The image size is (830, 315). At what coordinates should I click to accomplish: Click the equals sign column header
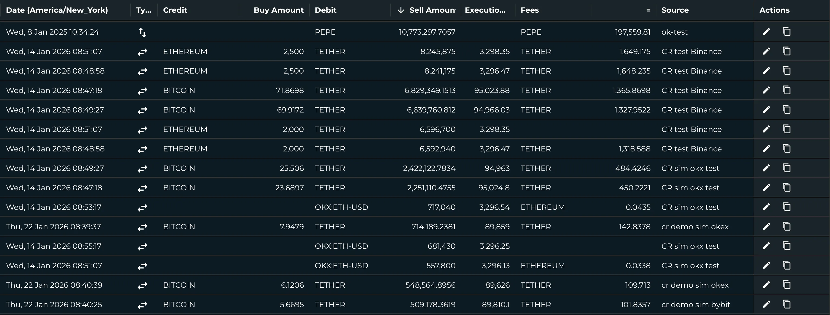[x=648, y=10]
